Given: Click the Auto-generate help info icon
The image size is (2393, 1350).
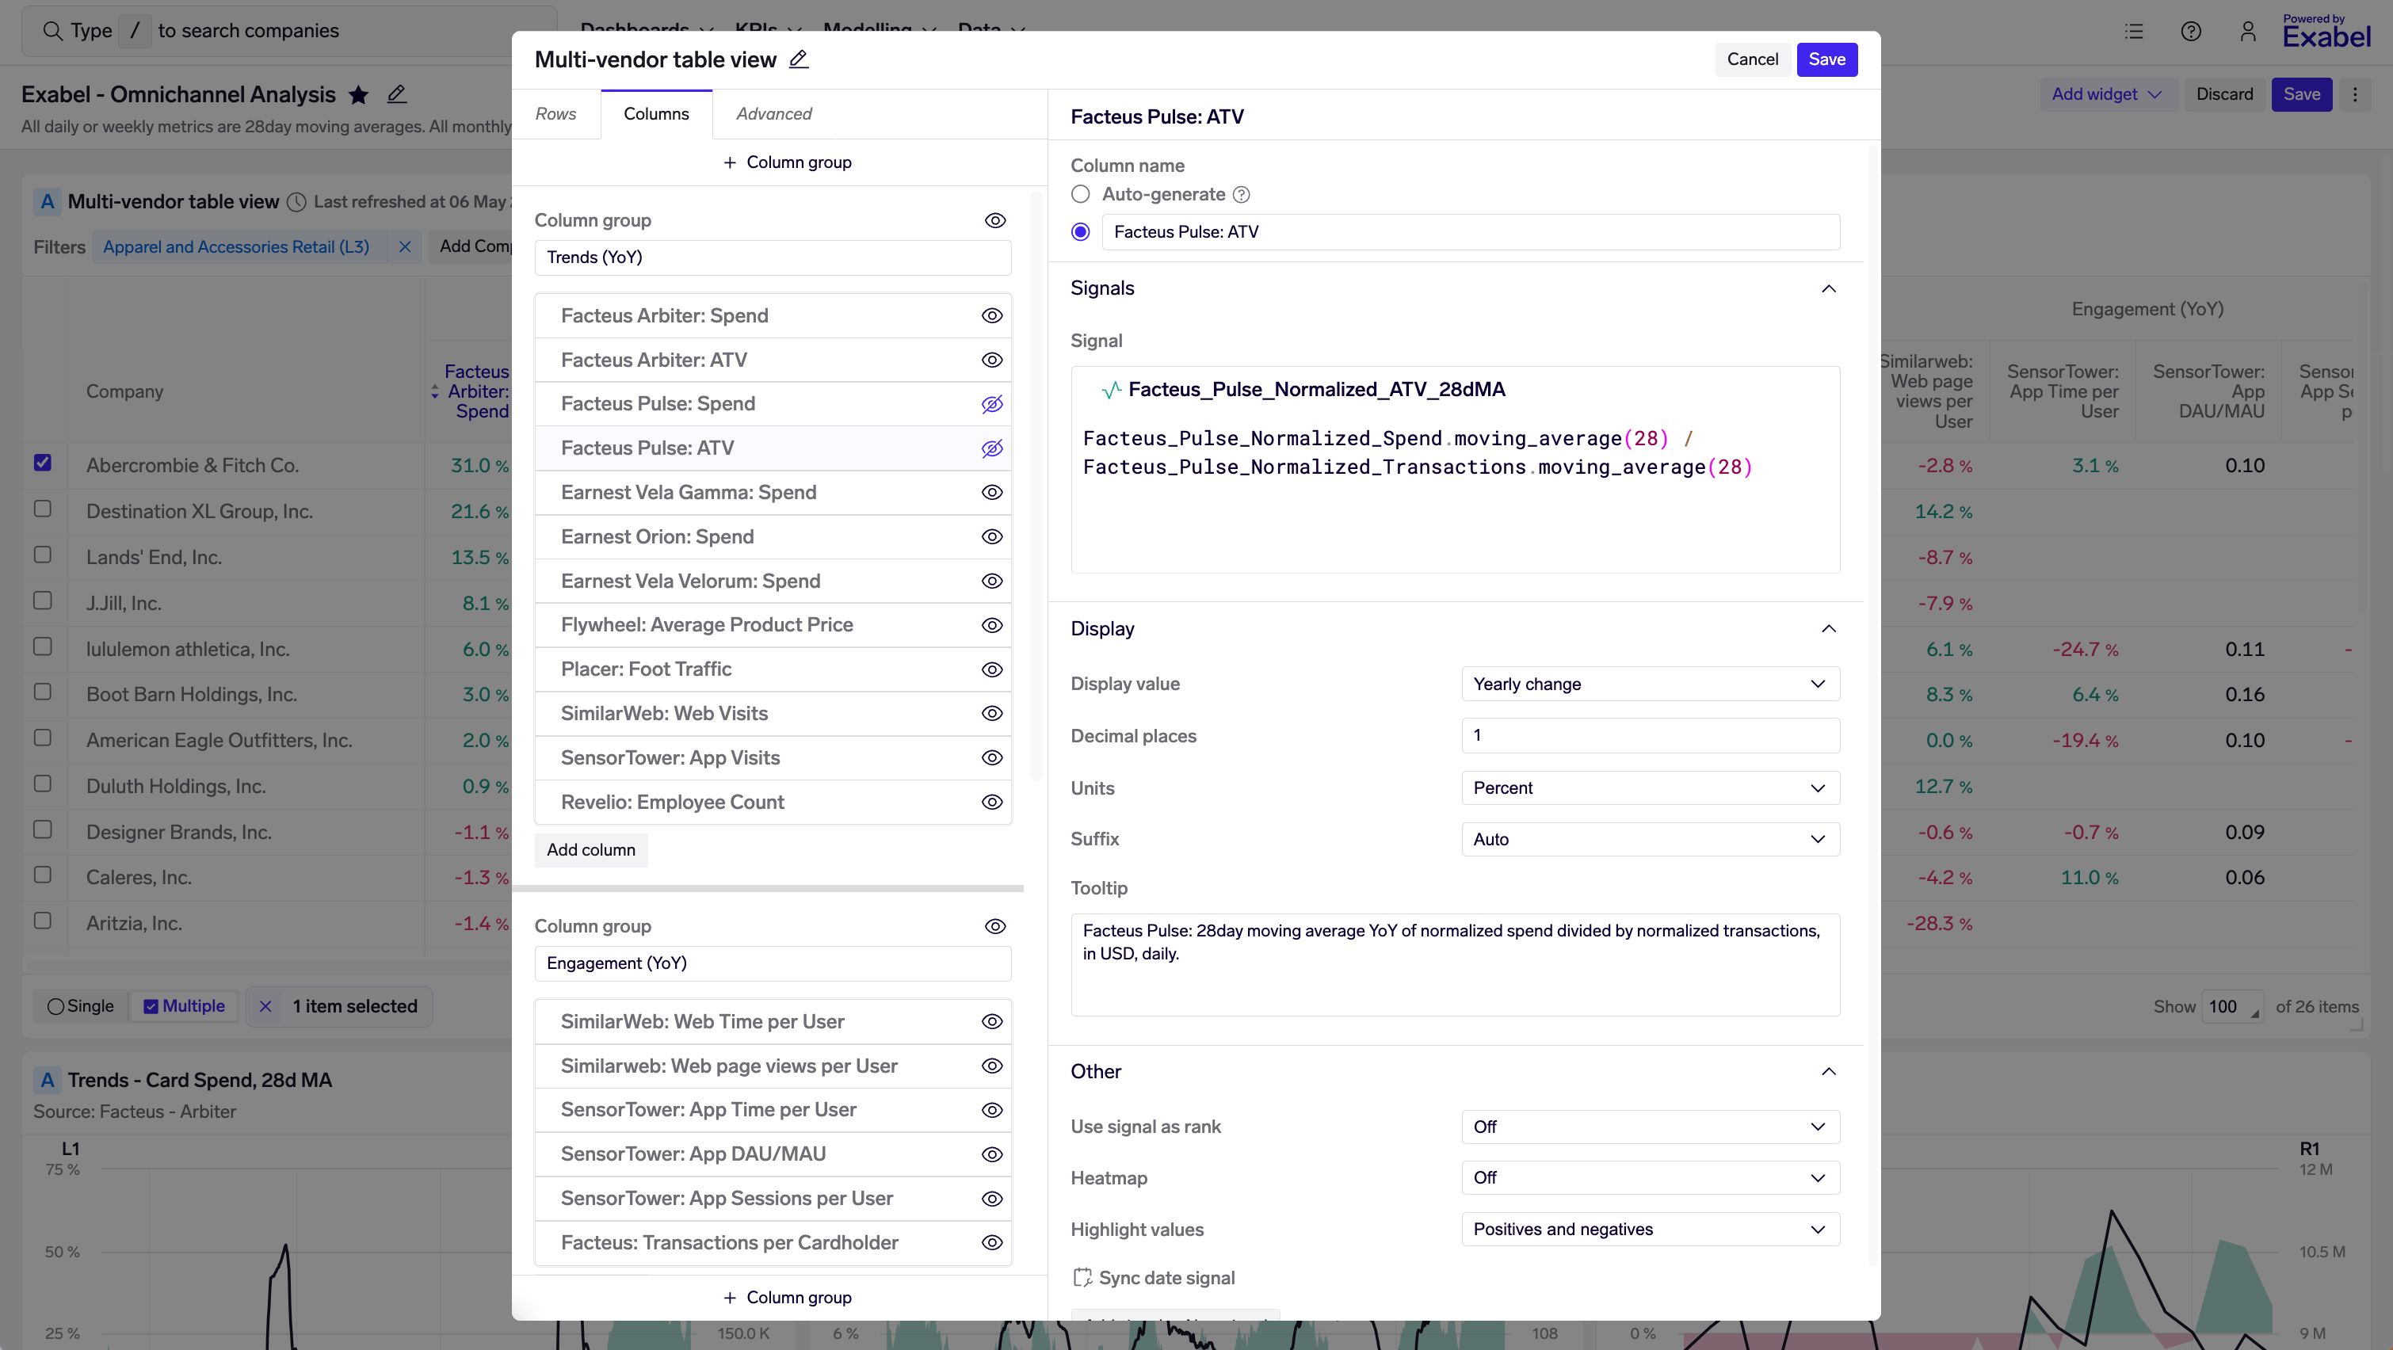Looking at the screenshot, I should 1241,194.
